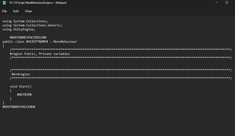Click the 'void Start()' line
The image size is (235, 136).
pos(21,86)
